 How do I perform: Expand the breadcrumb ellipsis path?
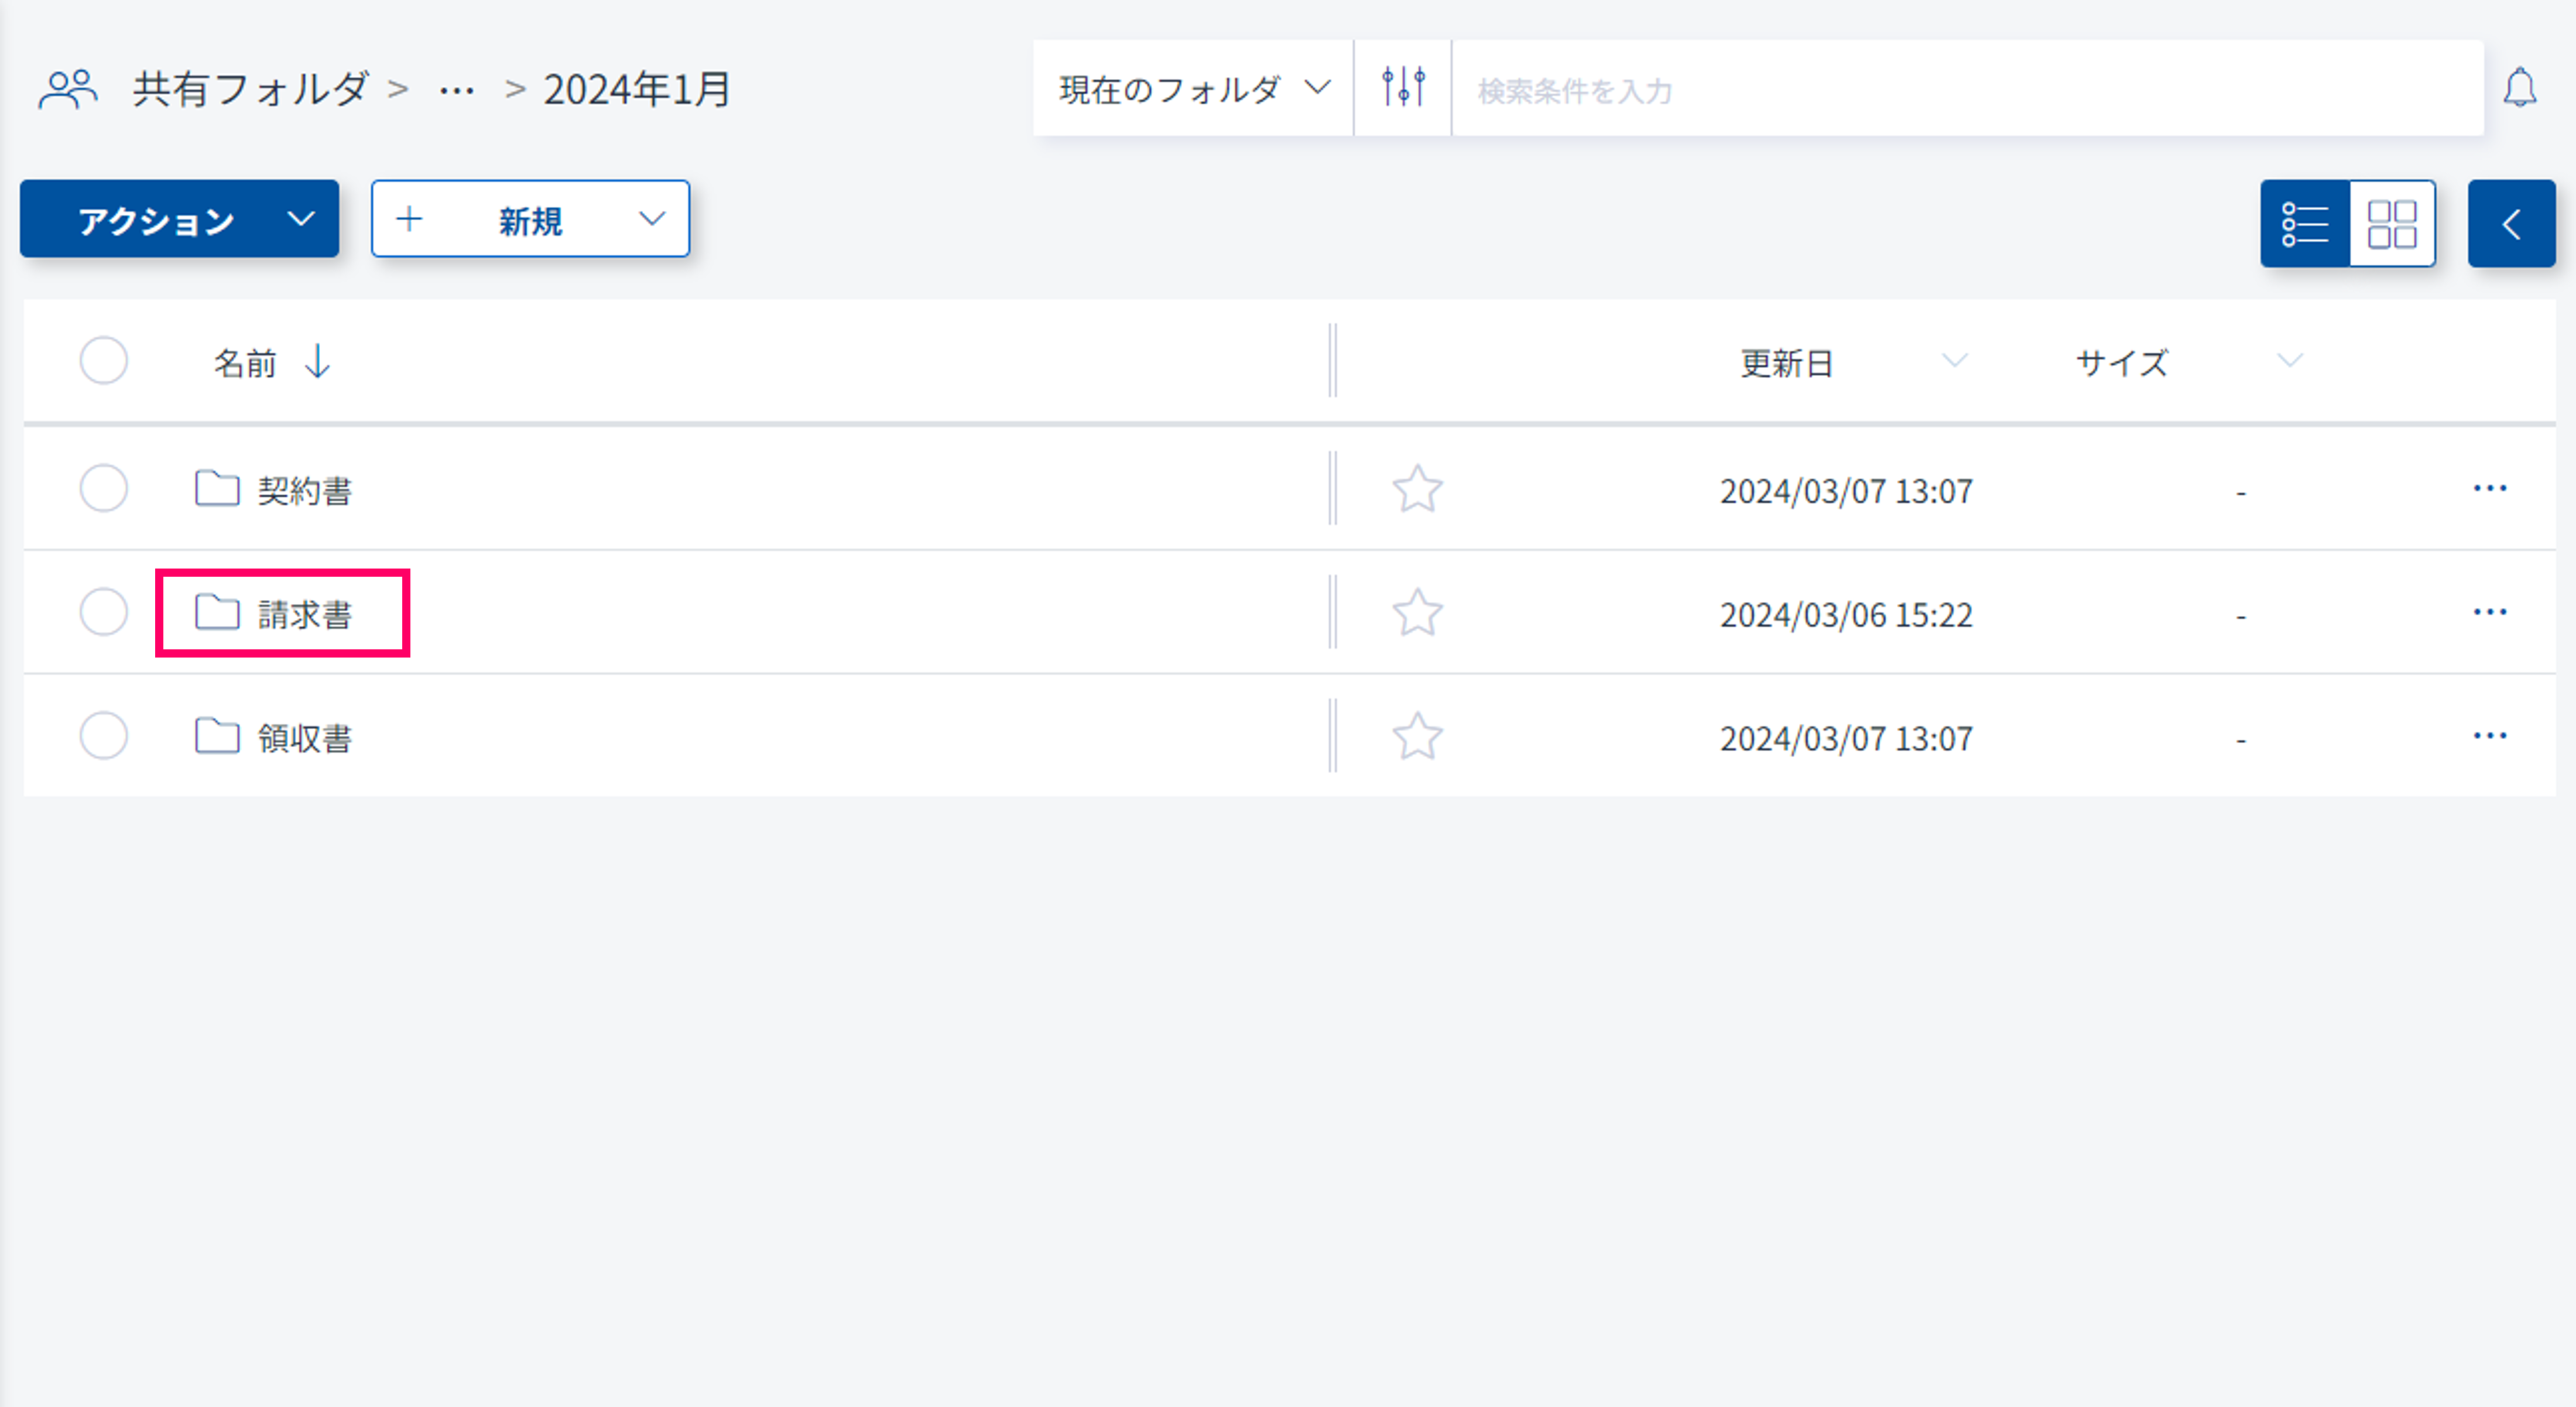tap(457, 91)
